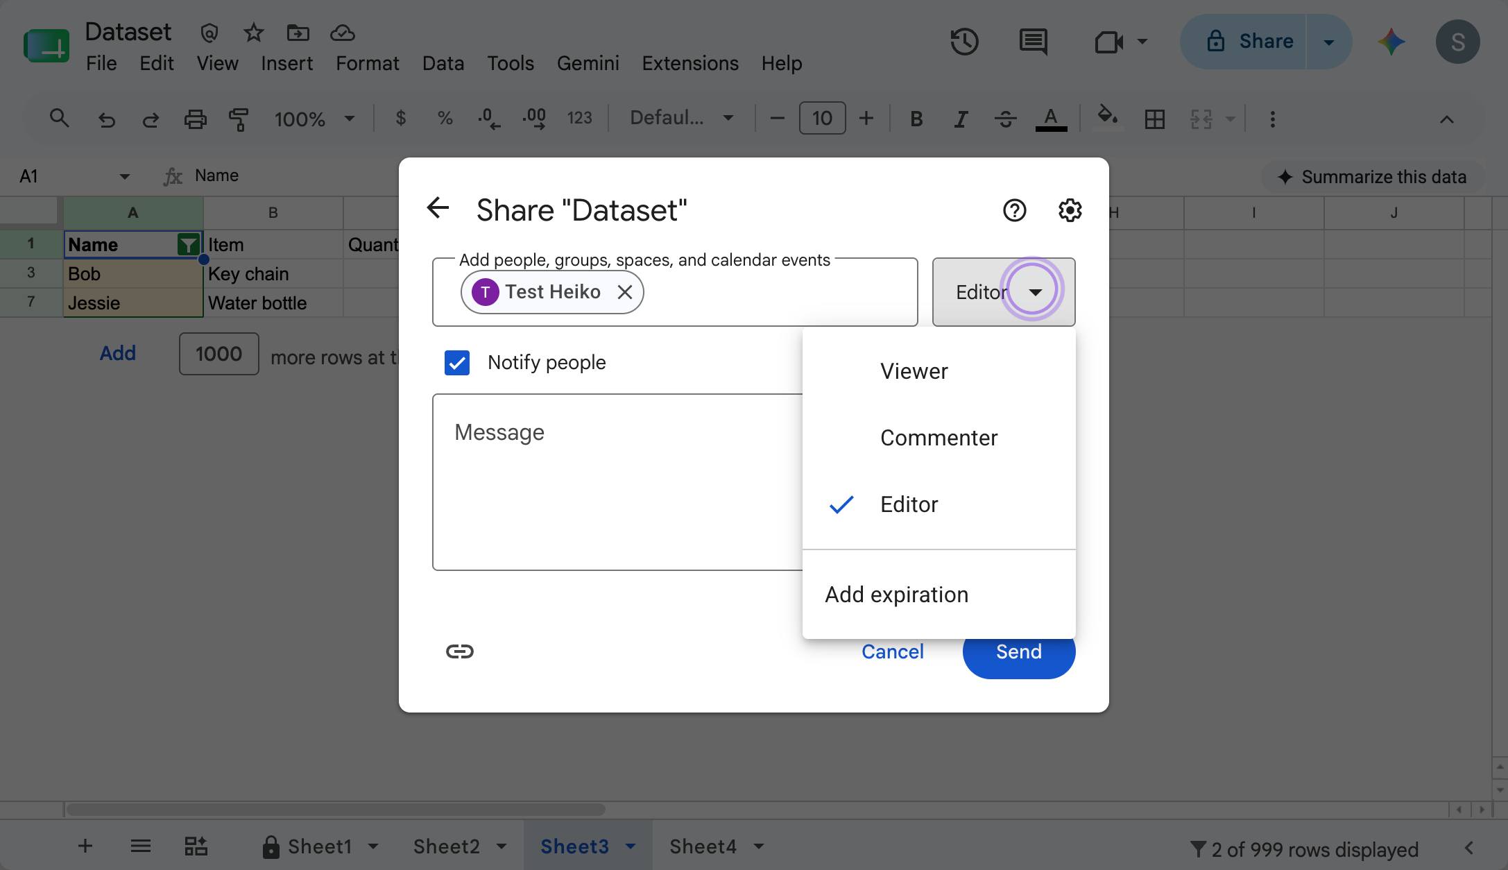Copy link using the link icon
The image size is (1508, 870).
coord(459,651)
